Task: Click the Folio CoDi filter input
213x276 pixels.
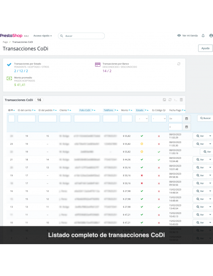Action: (87, 118)
